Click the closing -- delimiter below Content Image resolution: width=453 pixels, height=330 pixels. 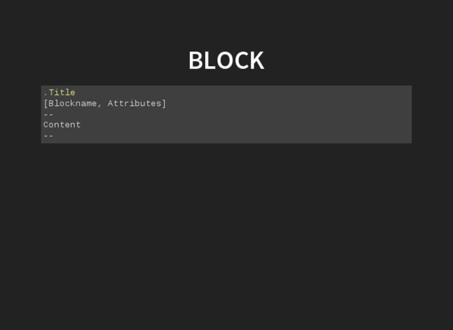click(x=48, y=136)
